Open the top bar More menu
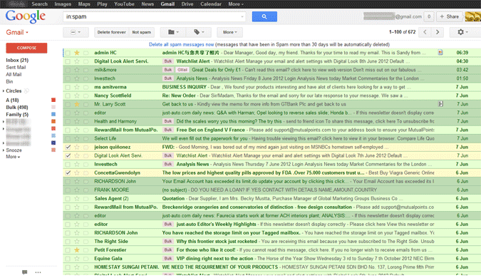Image resolution: width=481 pixels, height=278 pixels. point(236,4)
